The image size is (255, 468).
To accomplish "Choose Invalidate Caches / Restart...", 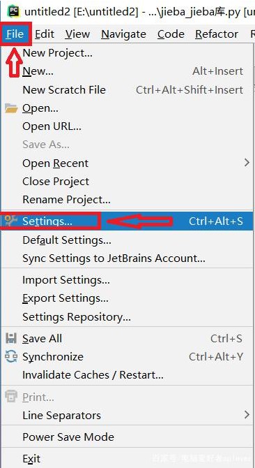I will 93,374.
